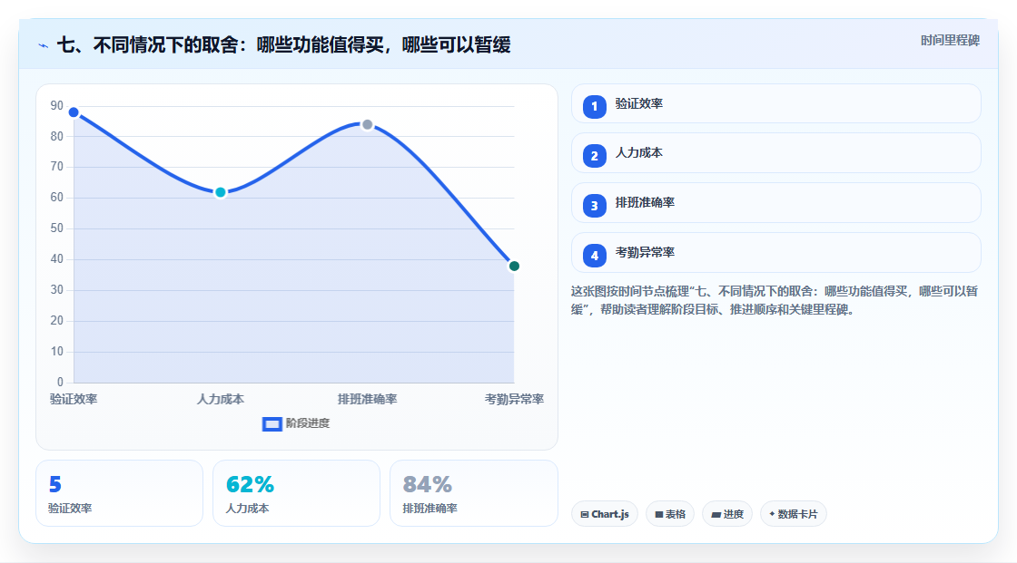Image resolution: width=1017 pixels, height=563 pixels.
Task: Toggle the 阶段进度 legend entry
Action: [296, 423]
